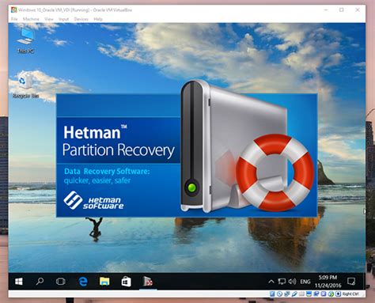This screenshot has width=375, height=303.
Task: Open the View menu
Action: click(x=49, y=19)
